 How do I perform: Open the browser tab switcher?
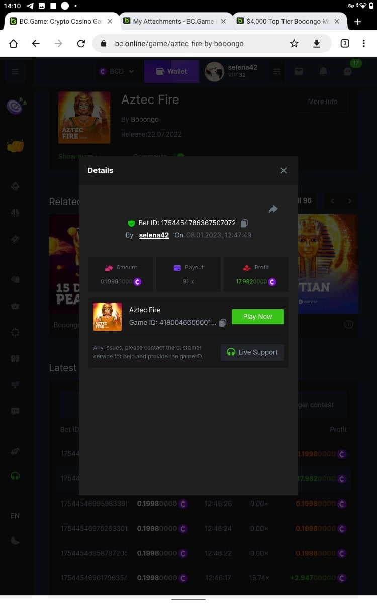pos(345,44)
